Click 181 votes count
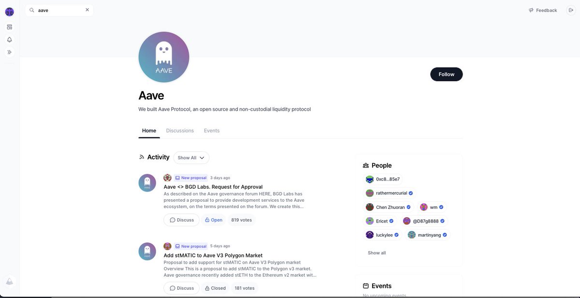Screen dimensions: 580x298 tap(245, 288)
